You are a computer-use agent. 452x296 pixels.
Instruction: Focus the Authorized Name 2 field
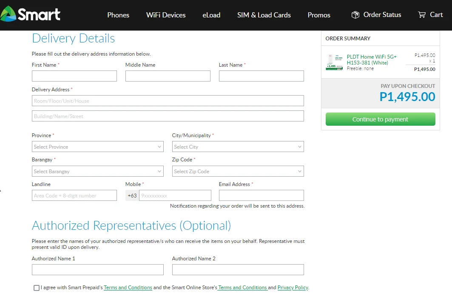coord(238,270)
